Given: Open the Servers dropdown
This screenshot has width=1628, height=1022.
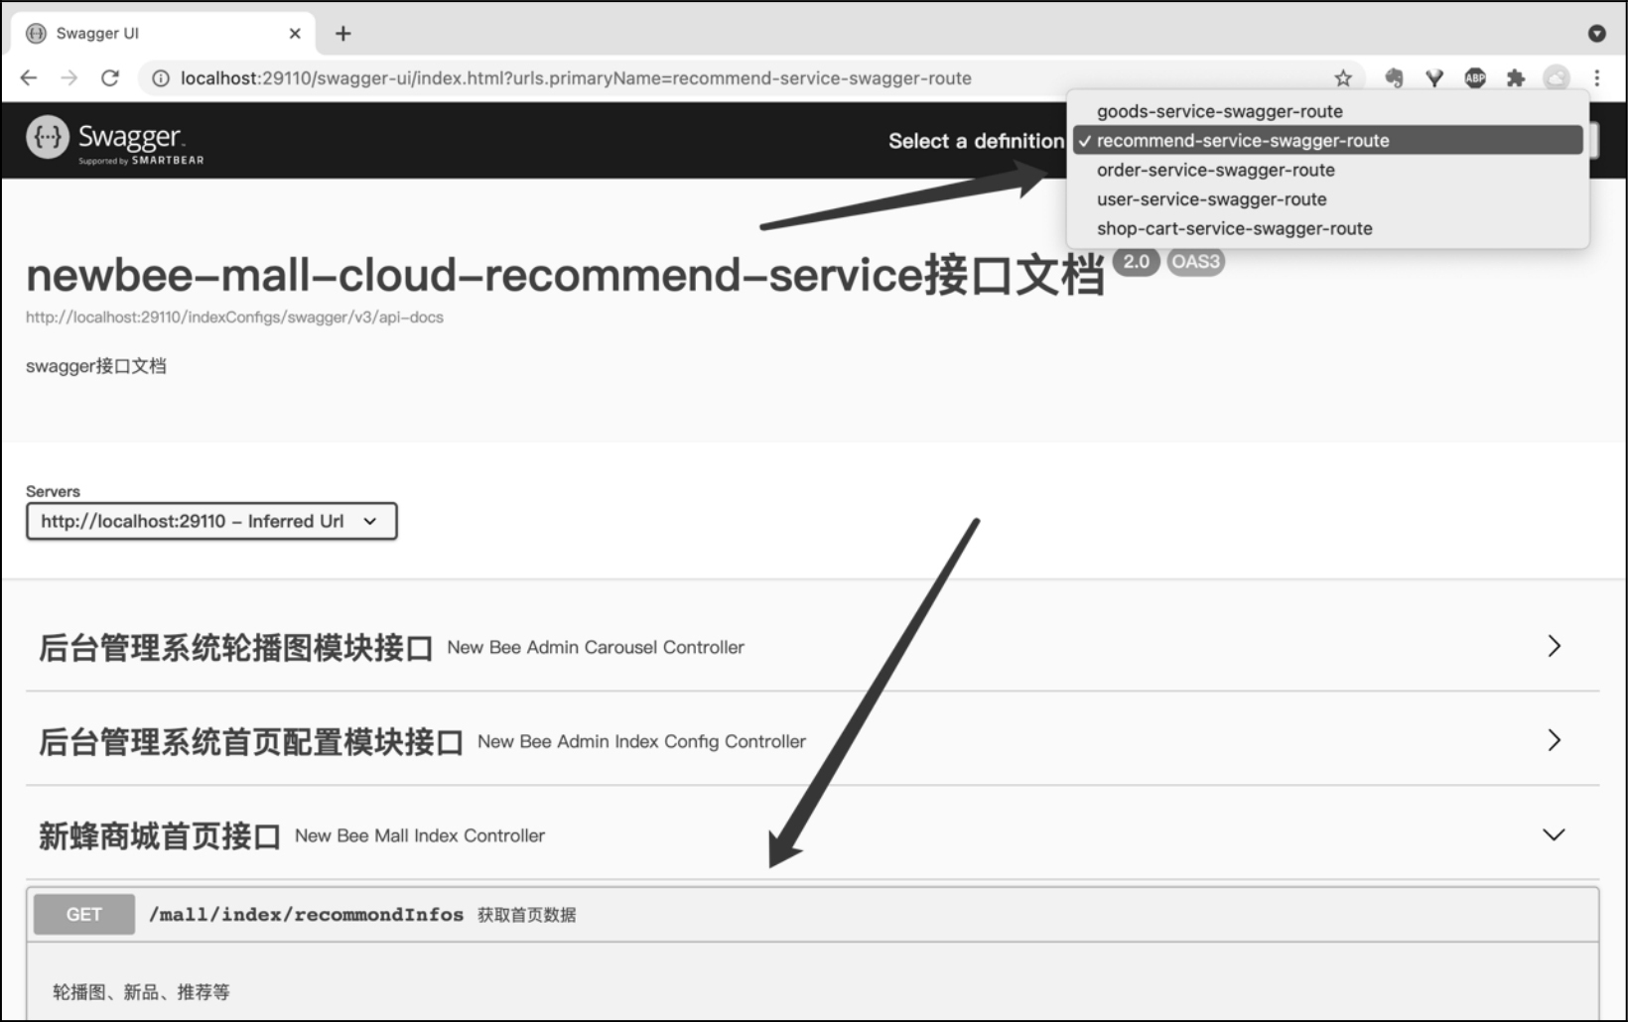Looking at the screenshot, I should tap(211, 521).
